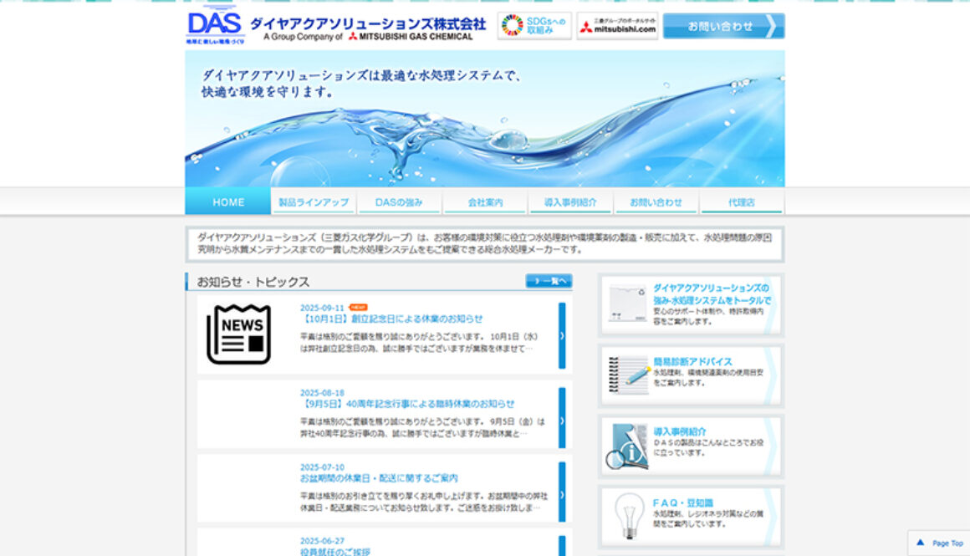Click the water treatment system device image
Viewport: 970px width, 556px height.
point(627,304)
